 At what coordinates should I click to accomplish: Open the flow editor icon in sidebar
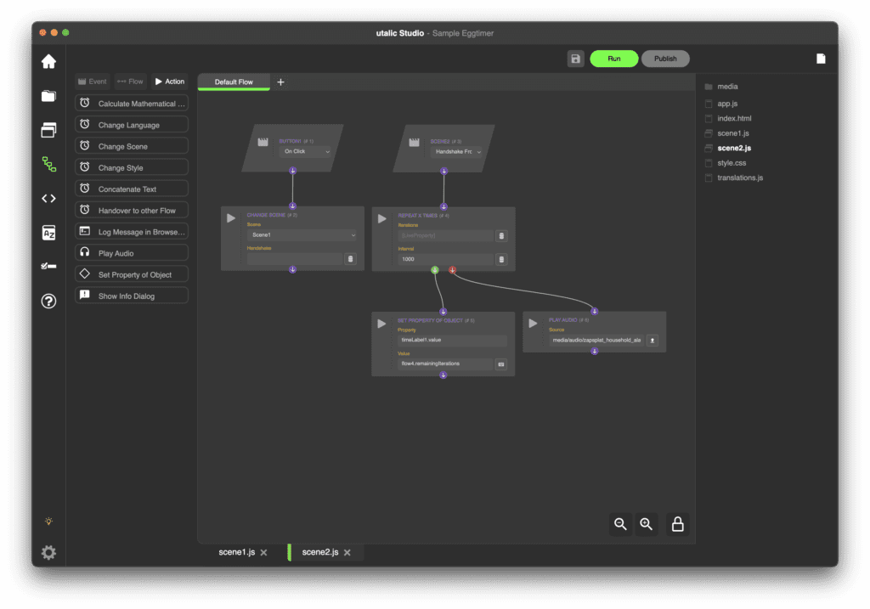(x=48, y=165)
